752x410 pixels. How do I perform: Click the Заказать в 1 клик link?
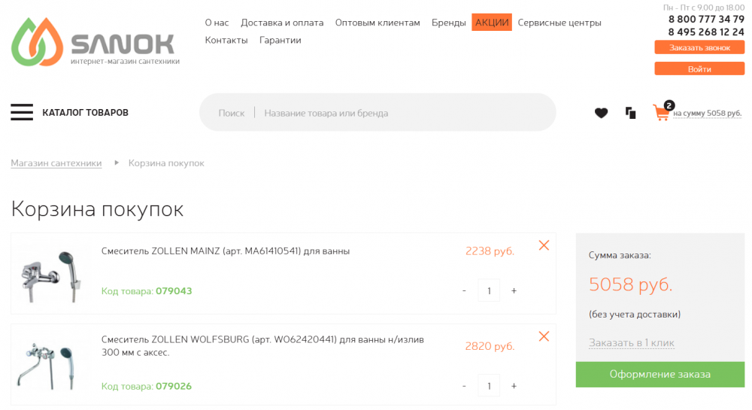(631, 343)
